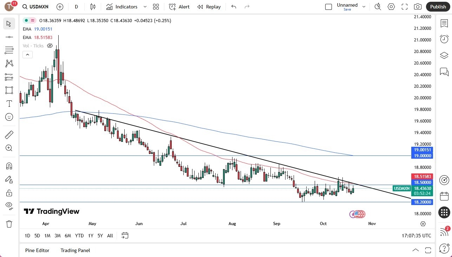Hide the Vol Ticks indicator

click(50, 46)
